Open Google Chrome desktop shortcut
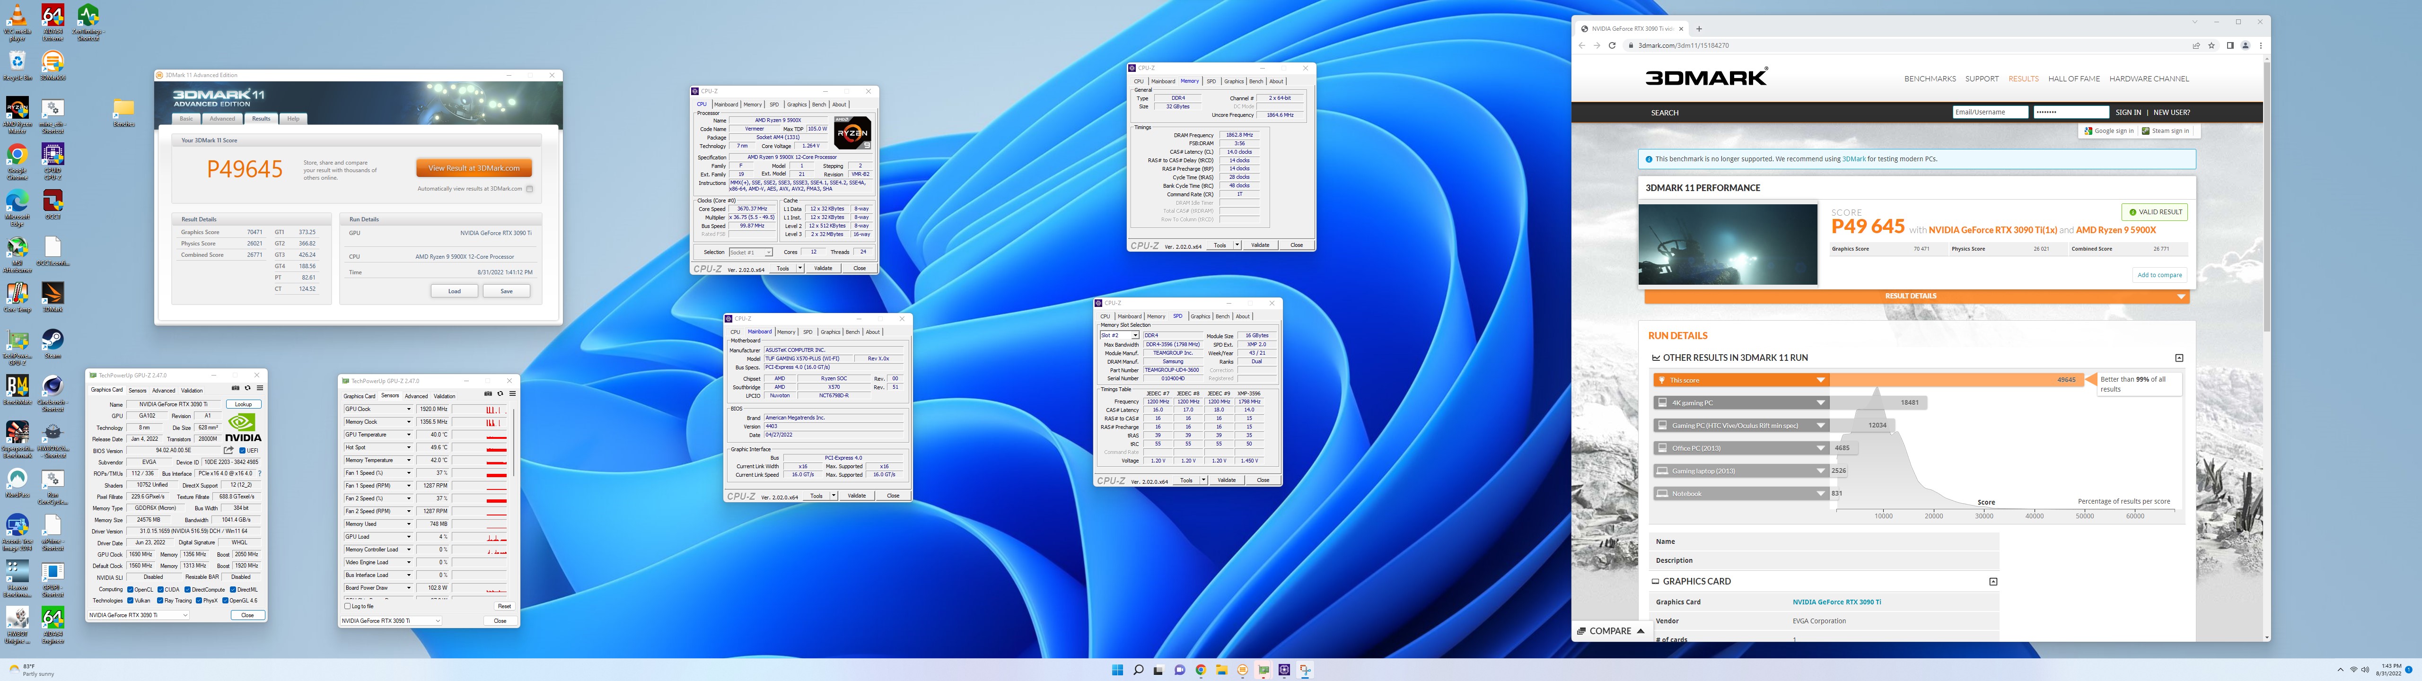This screenshot has height=681, width=2422. click(x=17, y=161)
